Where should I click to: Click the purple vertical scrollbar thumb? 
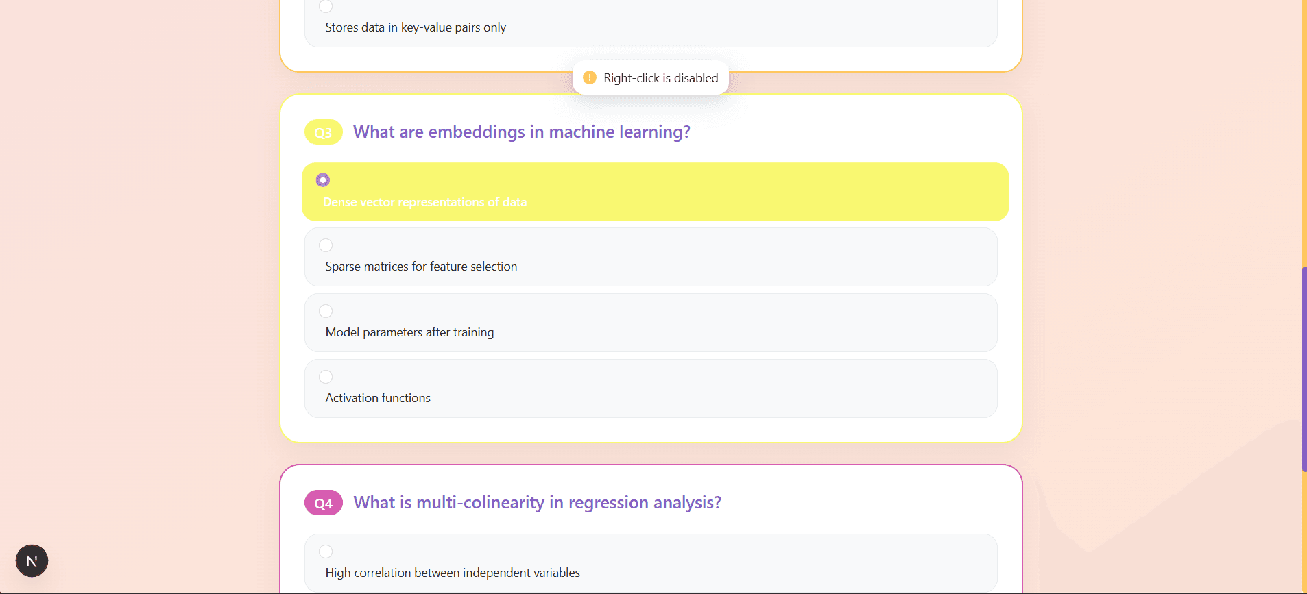1304,370
